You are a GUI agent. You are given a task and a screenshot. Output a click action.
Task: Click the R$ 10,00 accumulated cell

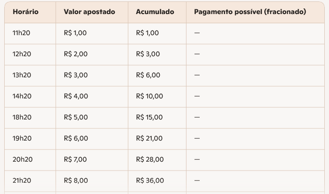coord(150,97)
